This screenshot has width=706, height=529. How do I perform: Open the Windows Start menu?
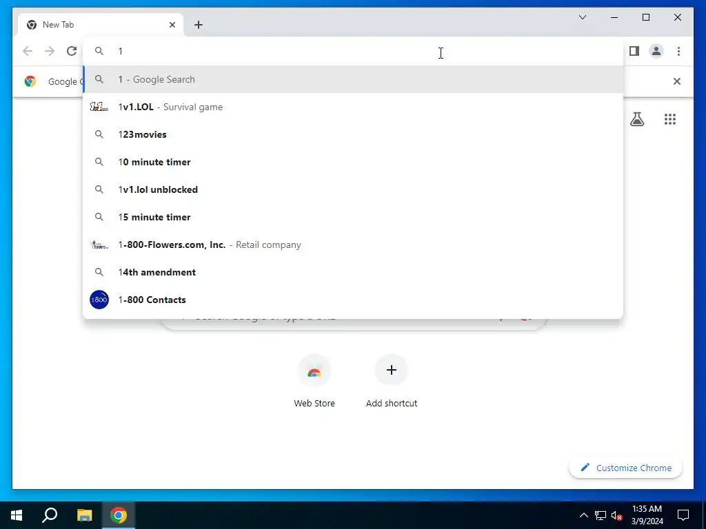click(x=17, y=515)
